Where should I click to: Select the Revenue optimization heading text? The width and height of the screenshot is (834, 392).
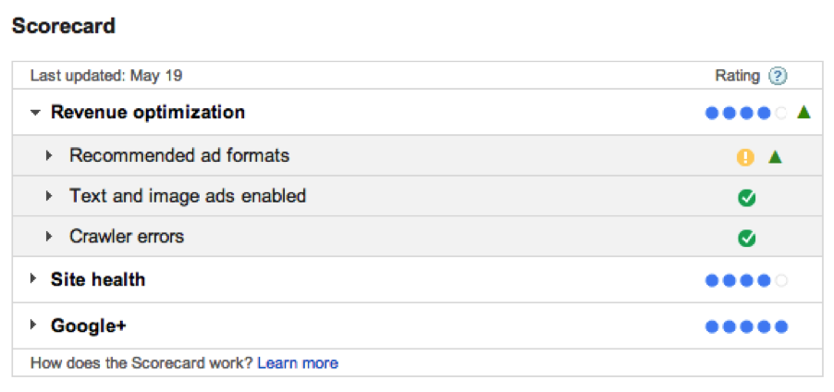pos(148,113)
